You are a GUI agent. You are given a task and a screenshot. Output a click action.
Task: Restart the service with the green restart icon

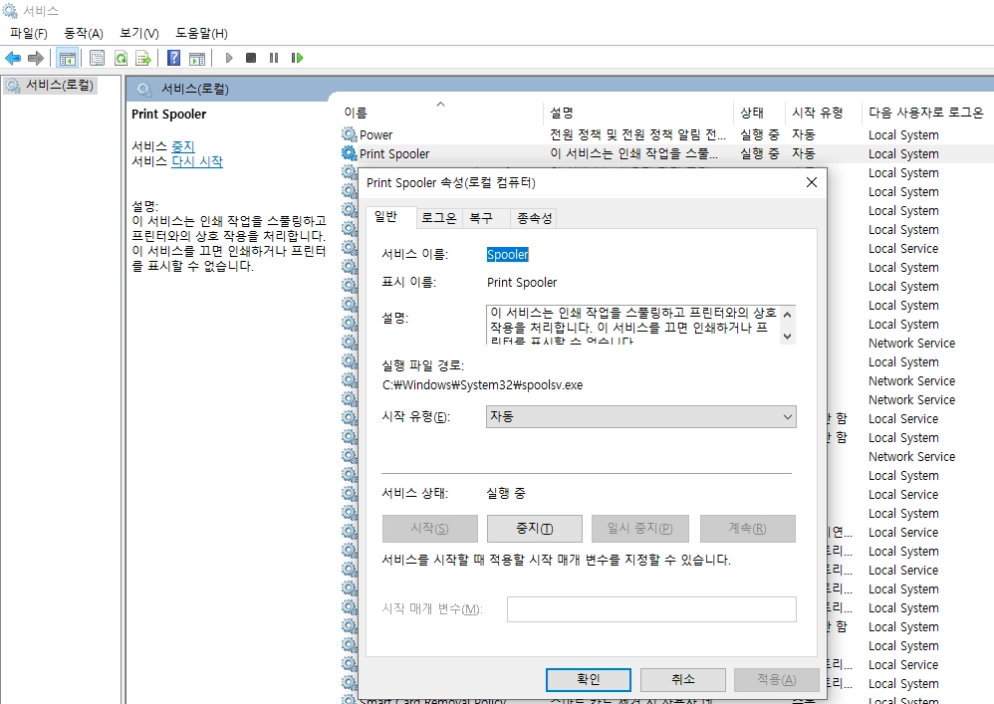point(297,58)
